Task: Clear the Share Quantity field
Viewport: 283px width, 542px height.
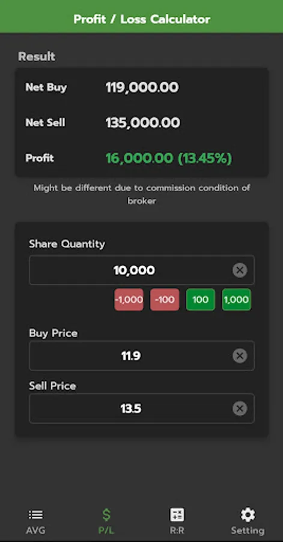Action: (x=240, y=270)
